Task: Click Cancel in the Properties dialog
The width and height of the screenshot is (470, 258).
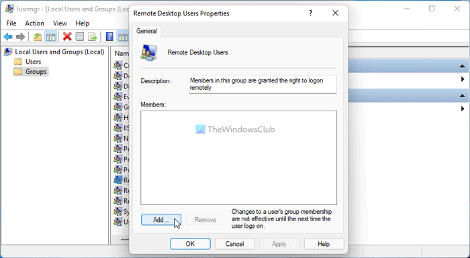Action: point(235,244)
